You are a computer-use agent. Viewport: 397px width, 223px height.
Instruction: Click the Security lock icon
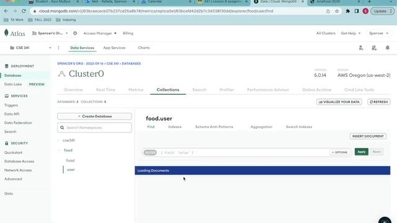tap(7, 143)
